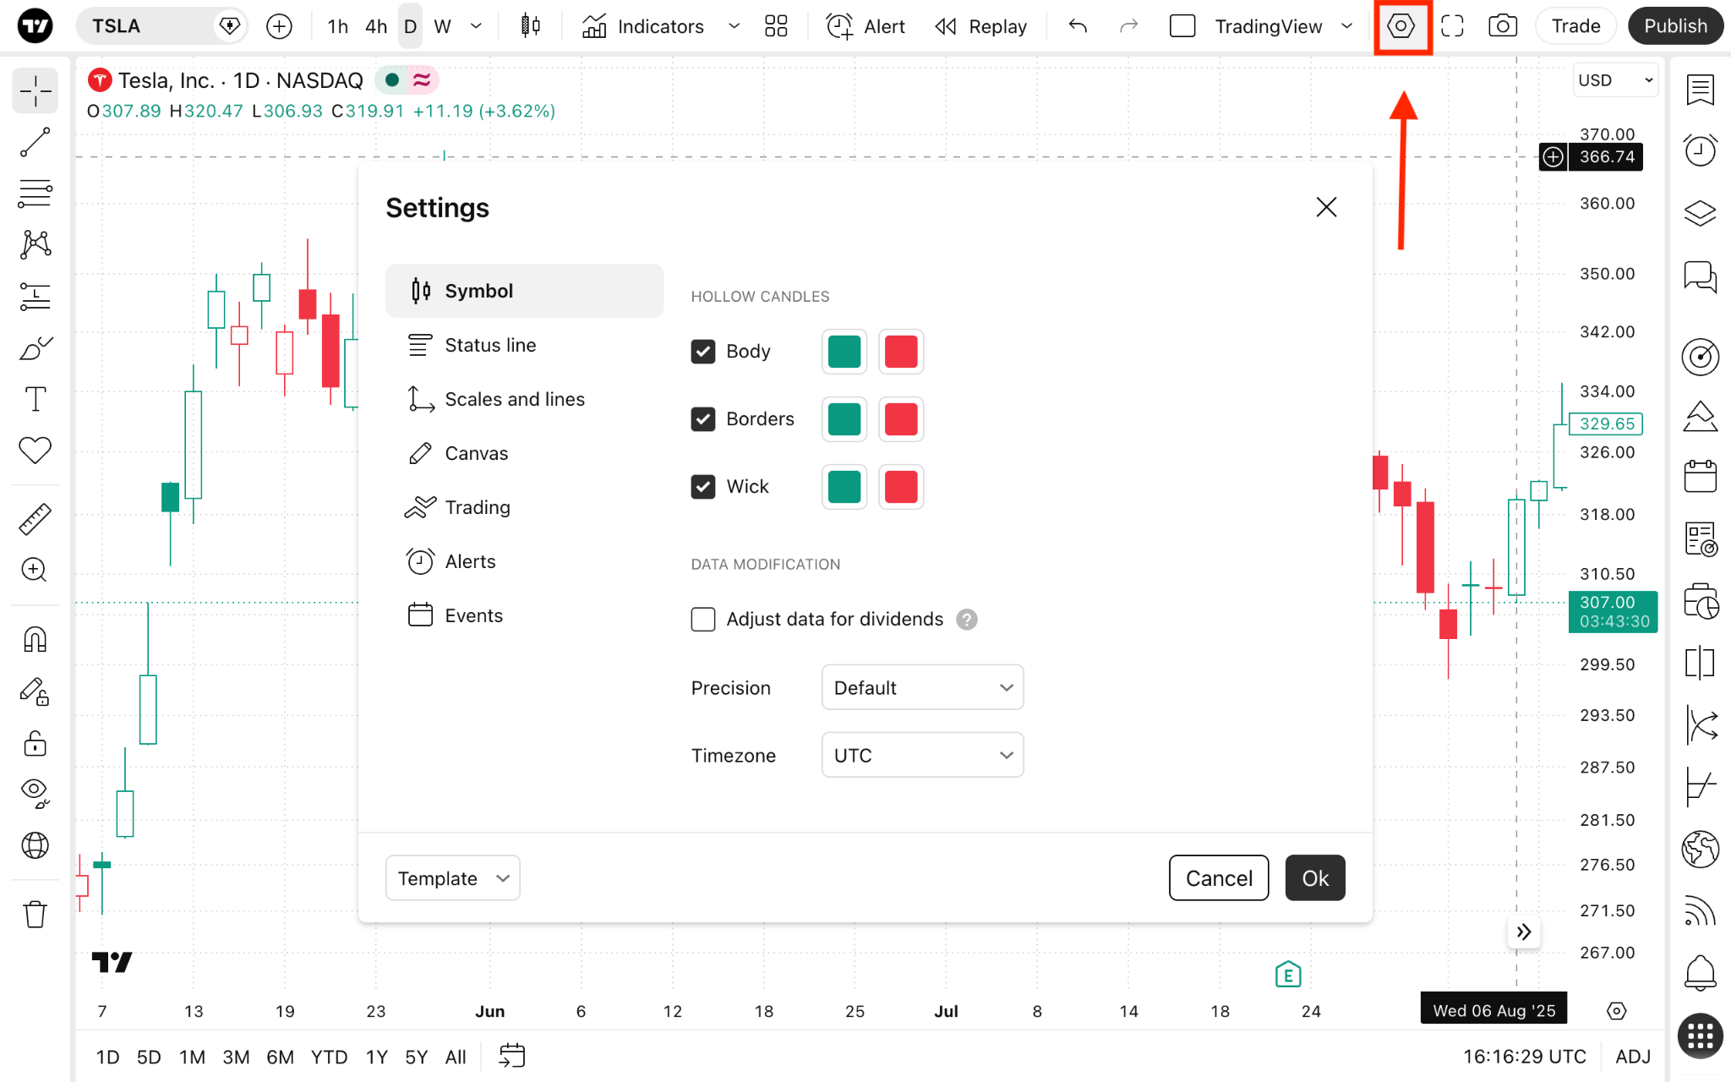Close the Settings dialog
Viewport: 1731px width, 1082px height.
[x=1326, y=207]
